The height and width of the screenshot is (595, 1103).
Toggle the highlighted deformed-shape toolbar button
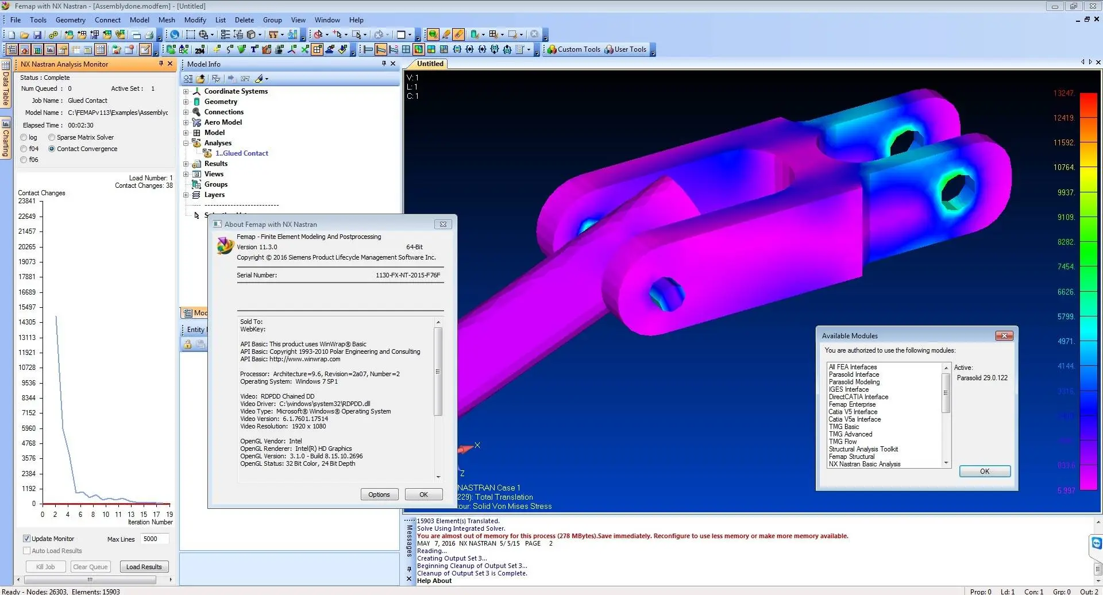381,49
